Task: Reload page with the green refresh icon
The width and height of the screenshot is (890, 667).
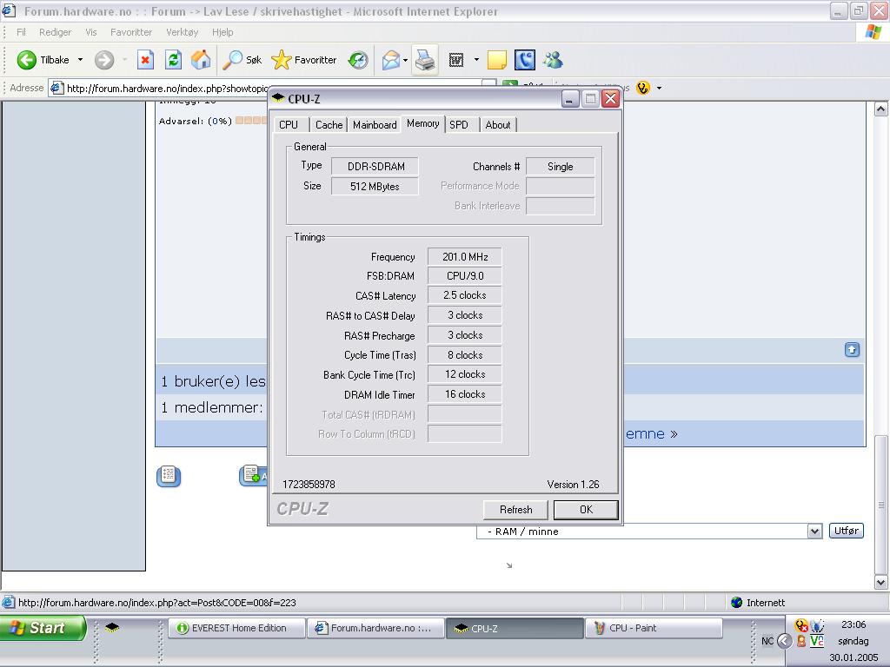Action: click(173, 60)
